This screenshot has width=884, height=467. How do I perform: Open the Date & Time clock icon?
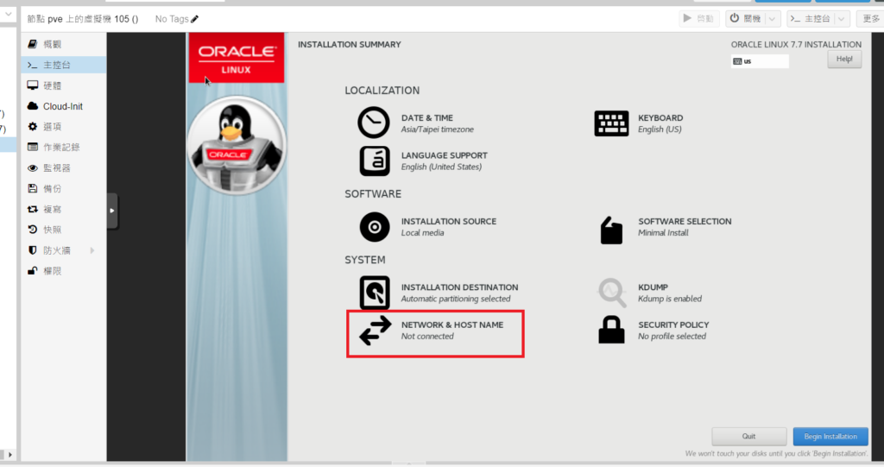(x=374, y=123)
